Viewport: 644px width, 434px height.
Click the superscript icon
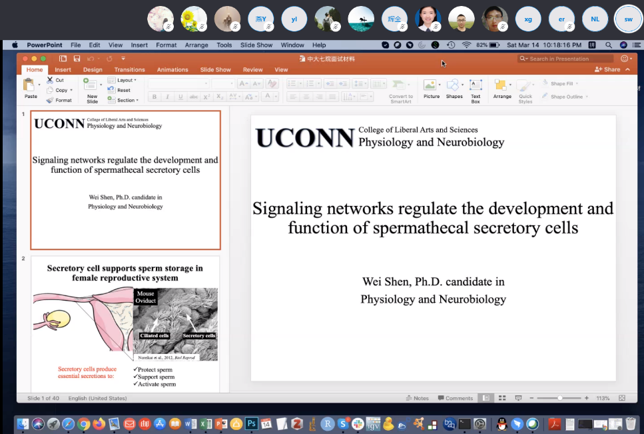(206, 97)
